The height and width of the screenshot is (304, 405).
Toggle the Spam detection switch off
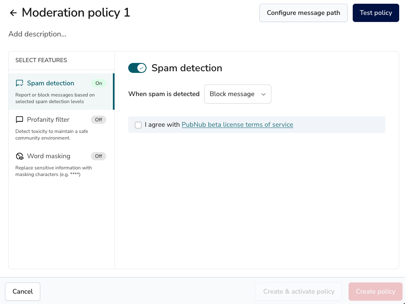(x=137, y=68)
